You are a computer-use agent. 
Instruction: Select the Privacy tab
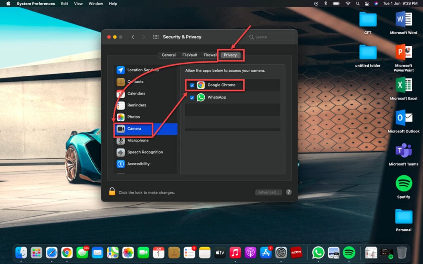[230, 55]
